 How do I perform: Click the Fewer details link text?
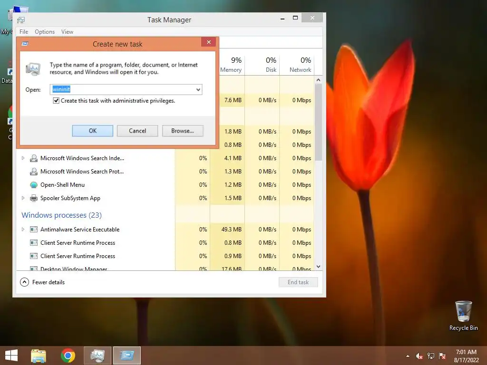click(x=49, y=282)
